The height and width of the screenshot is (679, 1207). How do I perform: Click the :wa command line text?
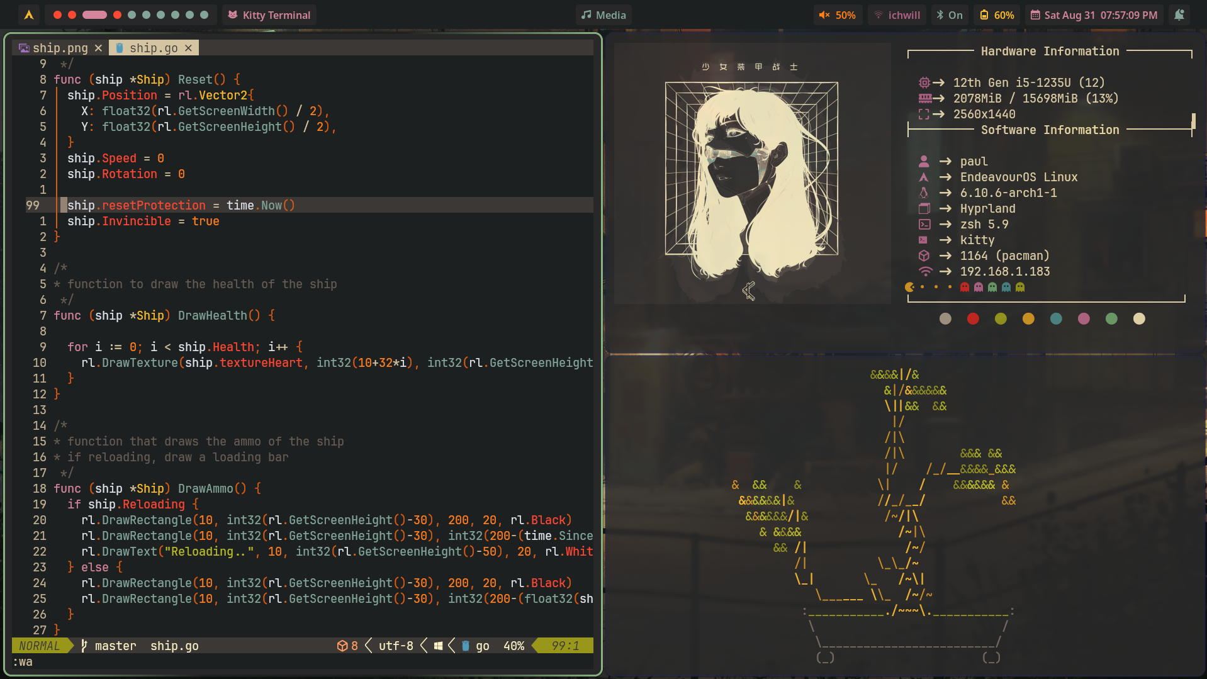point(23,661)
